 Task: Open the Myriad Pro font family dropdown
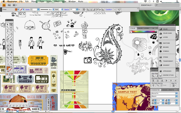point(176,93)
